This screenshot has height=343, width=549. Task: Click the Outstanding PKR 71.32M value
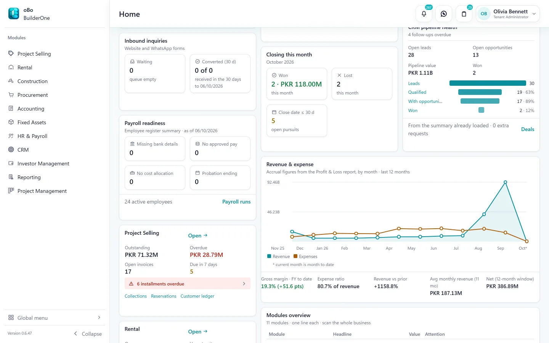pyautogui.click(x=141, y=255)
